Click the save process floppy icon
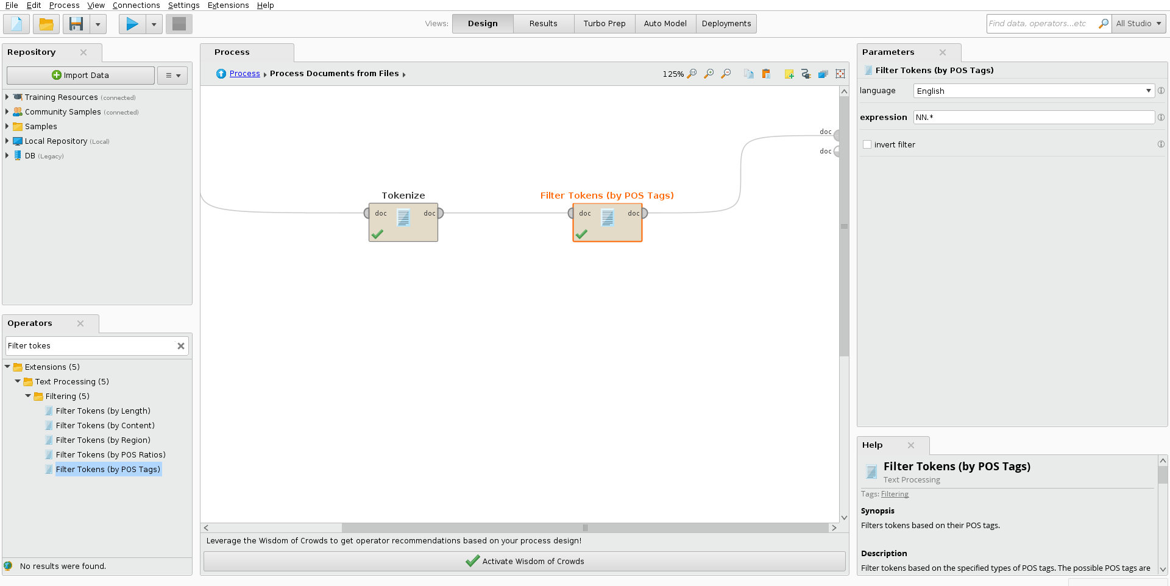Viewport: 1170px width, 586px height. 76,24
